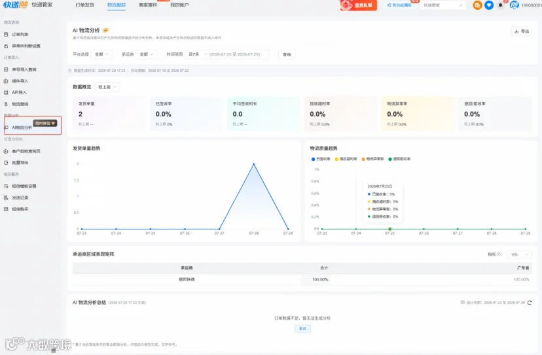Viewport: 542px width, 355px height.
Task: Switch to the 我的账户 tab
Action: point(180,5)
